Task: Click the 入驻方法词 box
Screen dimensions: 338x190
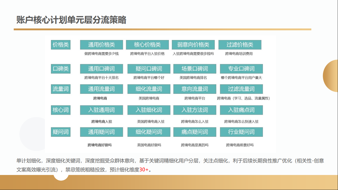Action: point(195,110)
